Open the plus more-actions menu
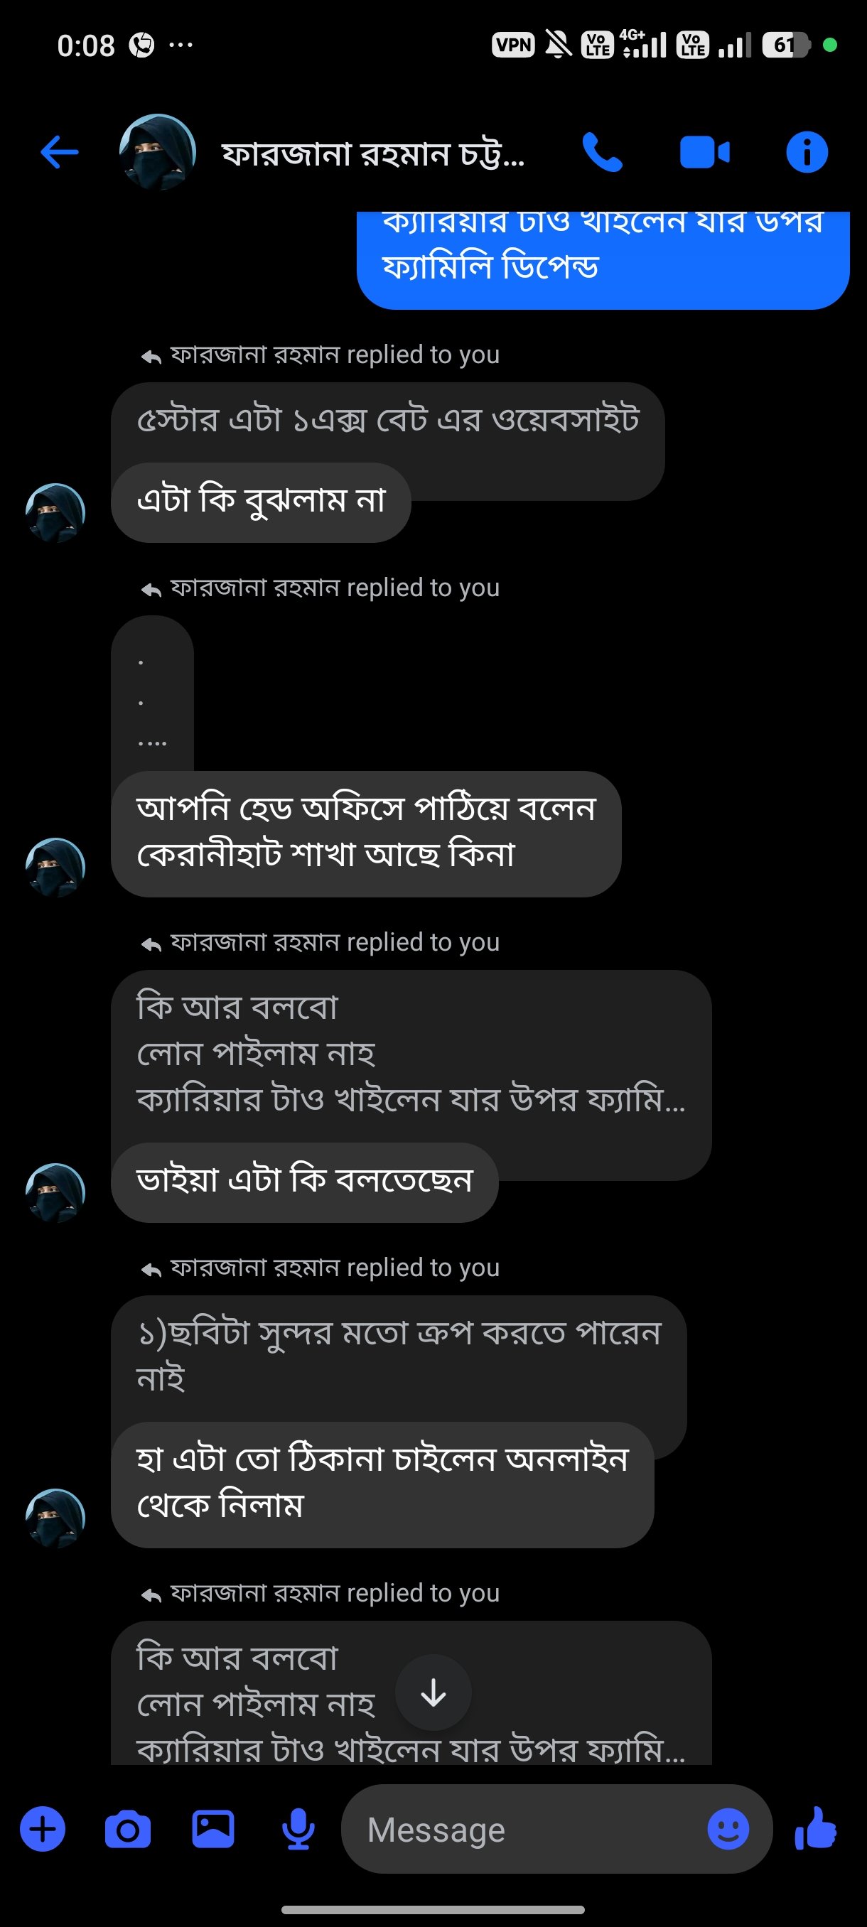This screenshot has width=867, height=1927. 43,1830
